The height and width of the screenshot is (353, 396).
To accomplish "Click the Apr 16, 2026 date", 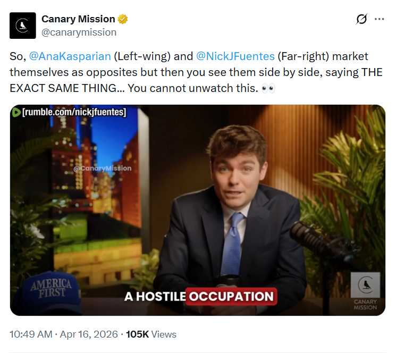I will (89, 334).
